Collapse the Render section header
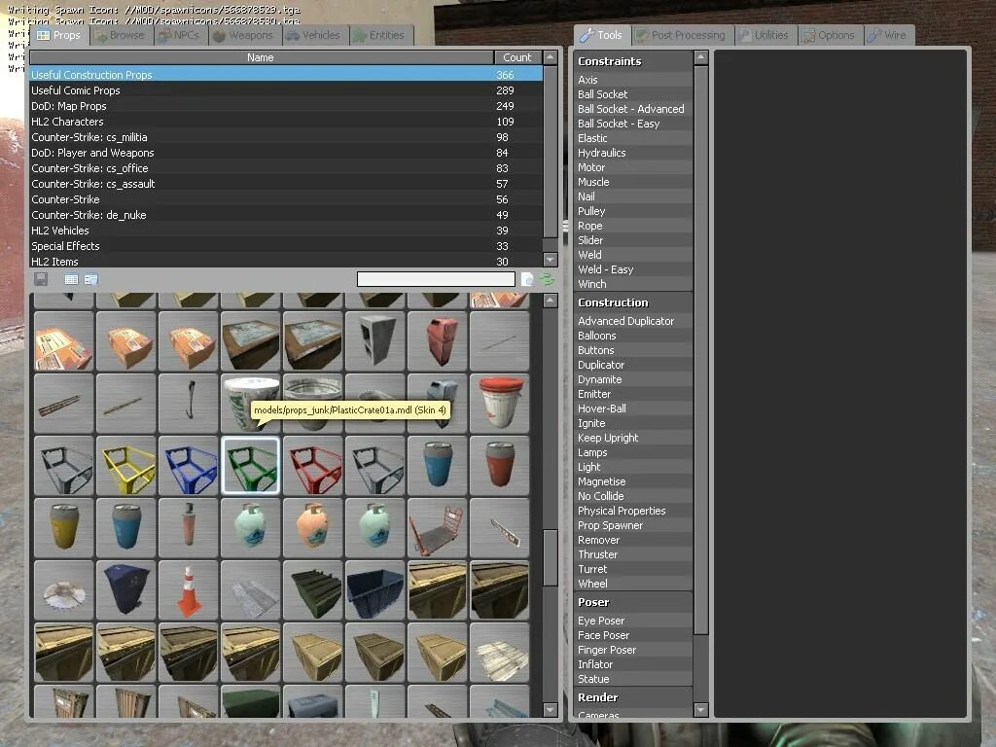The height and width of the screenshot is (747, 996). 632,697
